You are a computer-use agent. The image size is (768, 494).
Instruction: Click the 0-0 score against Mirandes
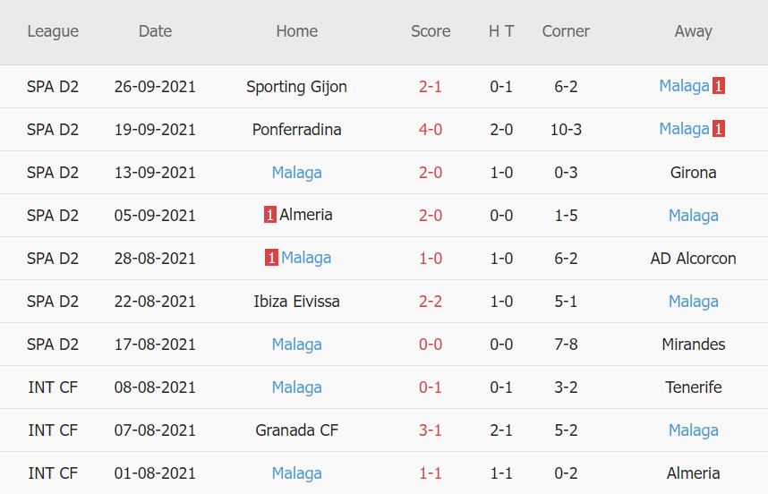[x=431, y=345]
